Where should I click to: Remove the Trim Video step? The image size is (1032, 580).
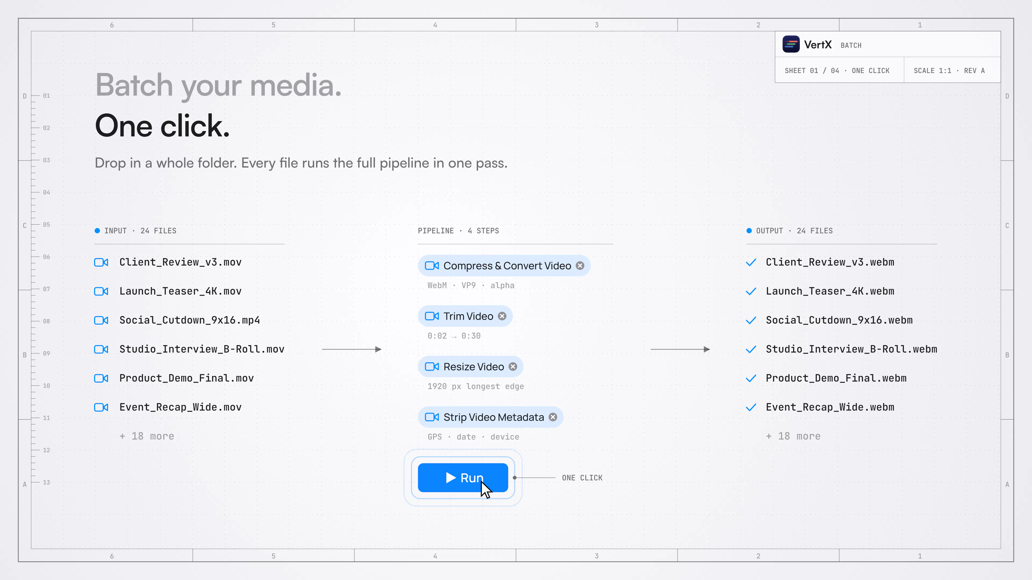[502, 316]
